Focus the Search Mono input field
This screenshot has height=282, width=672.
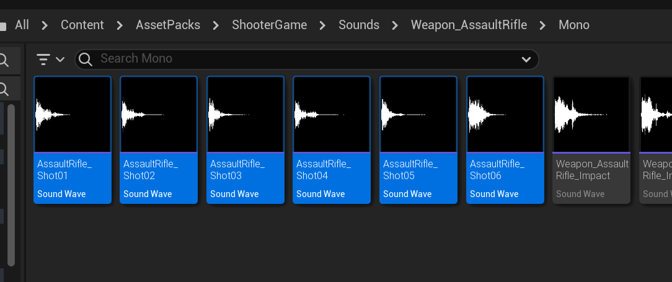tap(306, 59)
